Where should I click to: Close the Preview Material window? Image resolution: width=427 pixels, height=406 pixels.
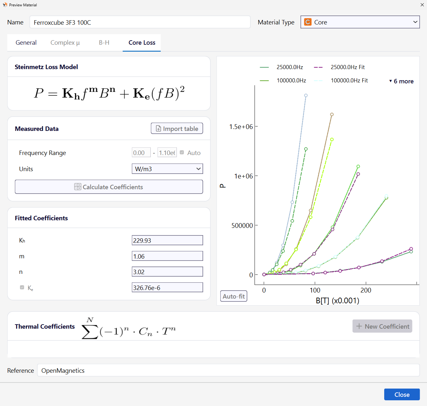tap(422, 5)
